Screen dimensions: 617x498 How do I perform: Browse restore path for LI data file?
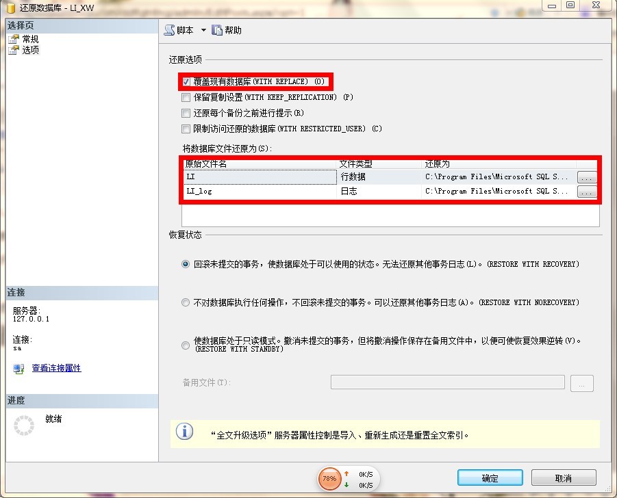[x=587, y=177]
